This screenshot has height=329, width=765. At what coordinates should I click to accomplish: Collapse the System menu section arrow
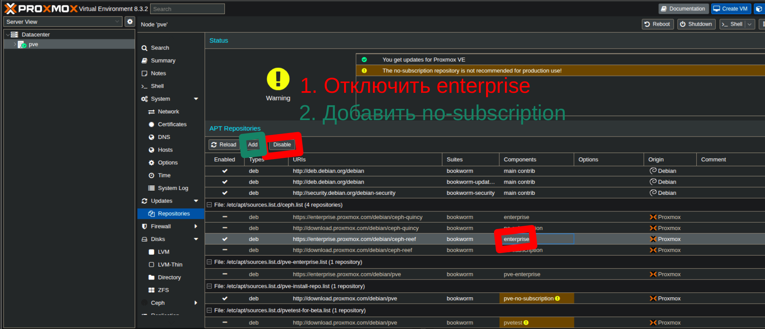point(196,99)
